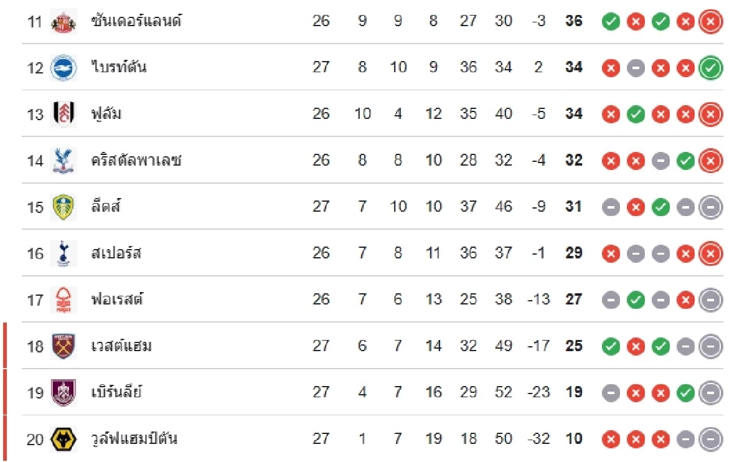
Task: Click the Spurs club crest
Action: [x=63, y=253]
